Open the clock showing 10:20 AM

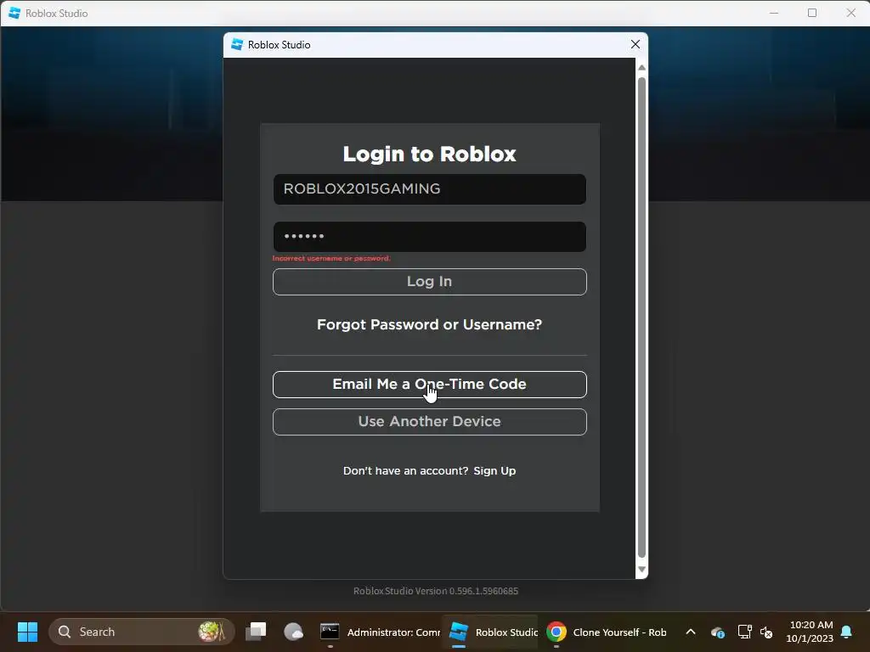[x=810, y=632]
